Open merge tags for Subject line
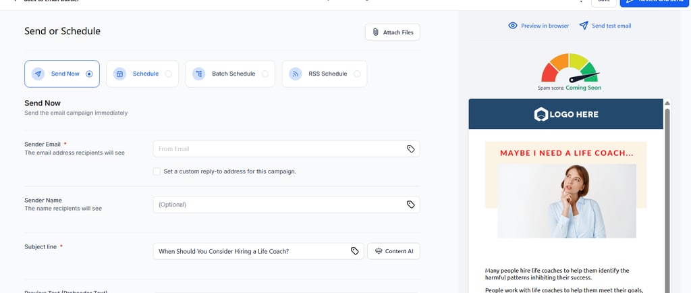The height and width of the screenshot is (293, 691). (355, 251)
